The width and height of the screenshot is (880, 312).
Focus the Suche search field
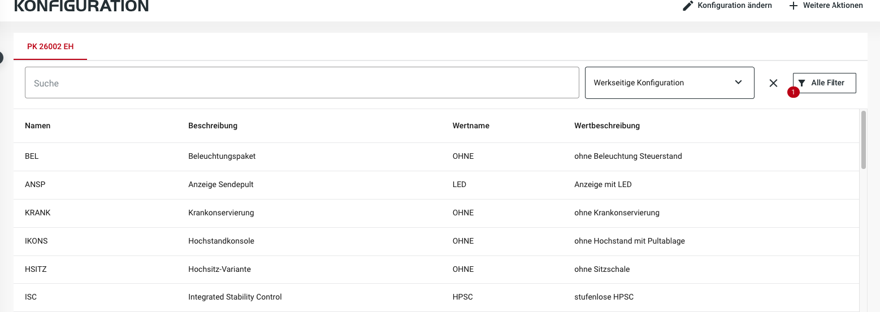click(x=302, y=83)
